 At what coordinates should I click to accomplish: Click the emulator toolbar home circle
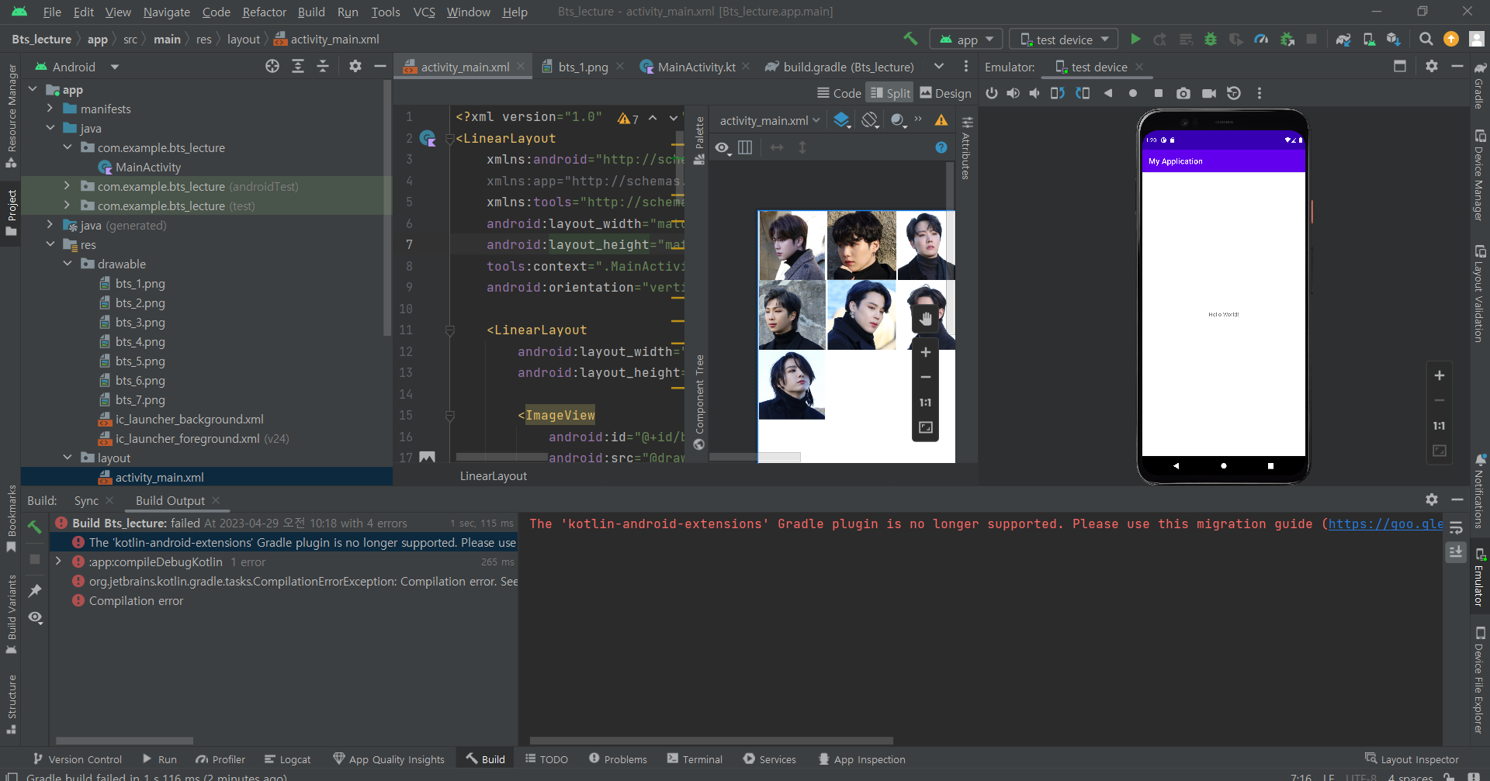(1133, 93)
